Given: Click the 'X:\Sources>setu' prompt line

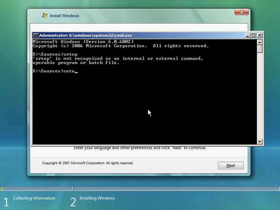Looking at the screenshot, I should tap(55, 71).
